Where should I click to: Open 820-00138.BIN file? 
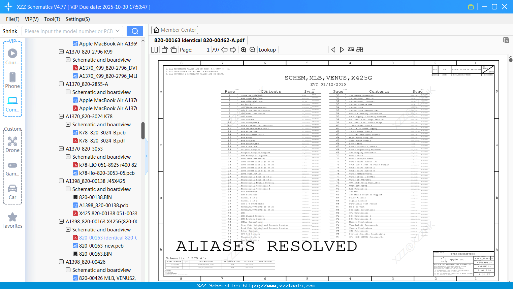pos(92,197)
